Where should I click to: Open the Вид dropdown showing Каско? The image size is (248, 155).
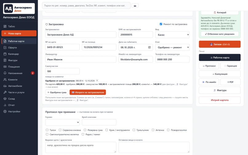[x=172, y=35]
